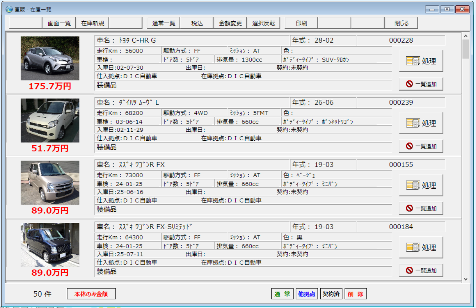The width and height of the screenshot is (476, 308).
Task: Click stock number 000239
Action: (x=401, y=102)
